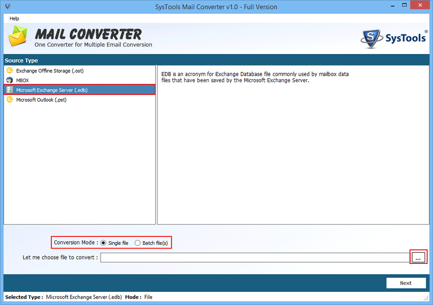Click the window resize grip
433x305 pixels.
426,298
